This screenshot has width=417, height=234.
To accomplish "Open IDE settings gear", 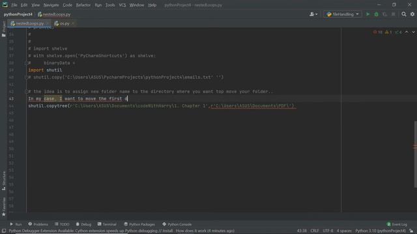I will coord(412,14).
